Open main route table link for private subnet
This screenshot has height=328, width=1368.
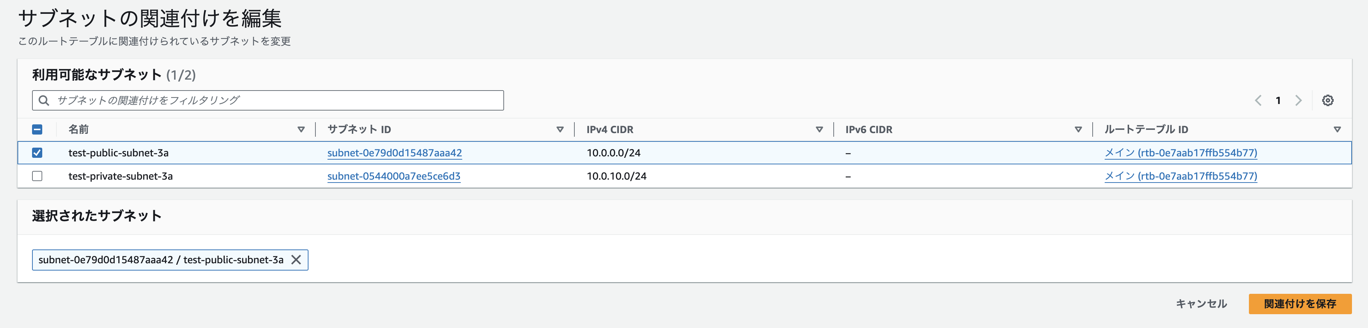(x=1180, y=176)
